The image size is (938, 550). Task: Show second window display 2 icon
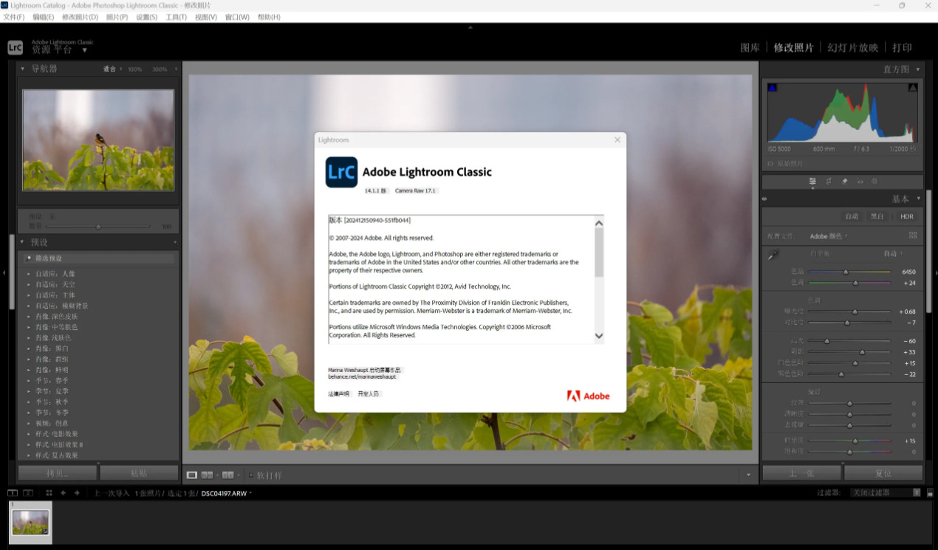28,492
